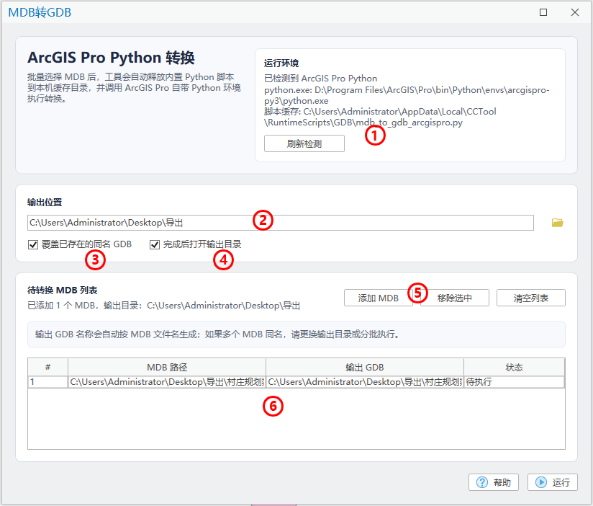
Task: Close the MDB转GDB window
Action: [x=574, y=12]
